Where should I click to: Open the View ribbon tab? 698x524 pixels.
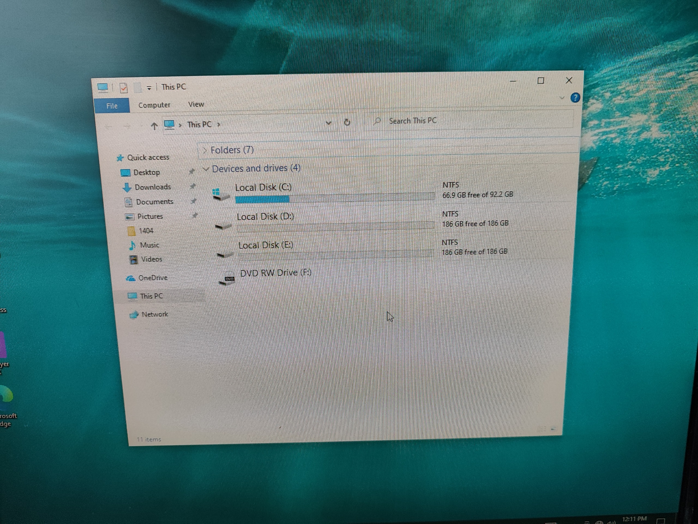click(x=196, y=104)
